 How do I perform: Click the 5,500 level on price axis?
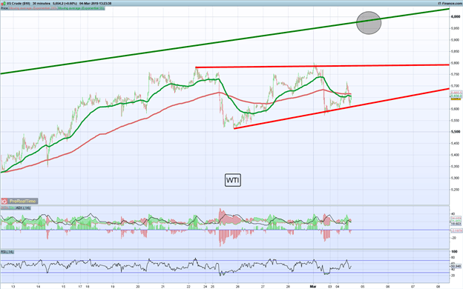[x=456, y=132]
